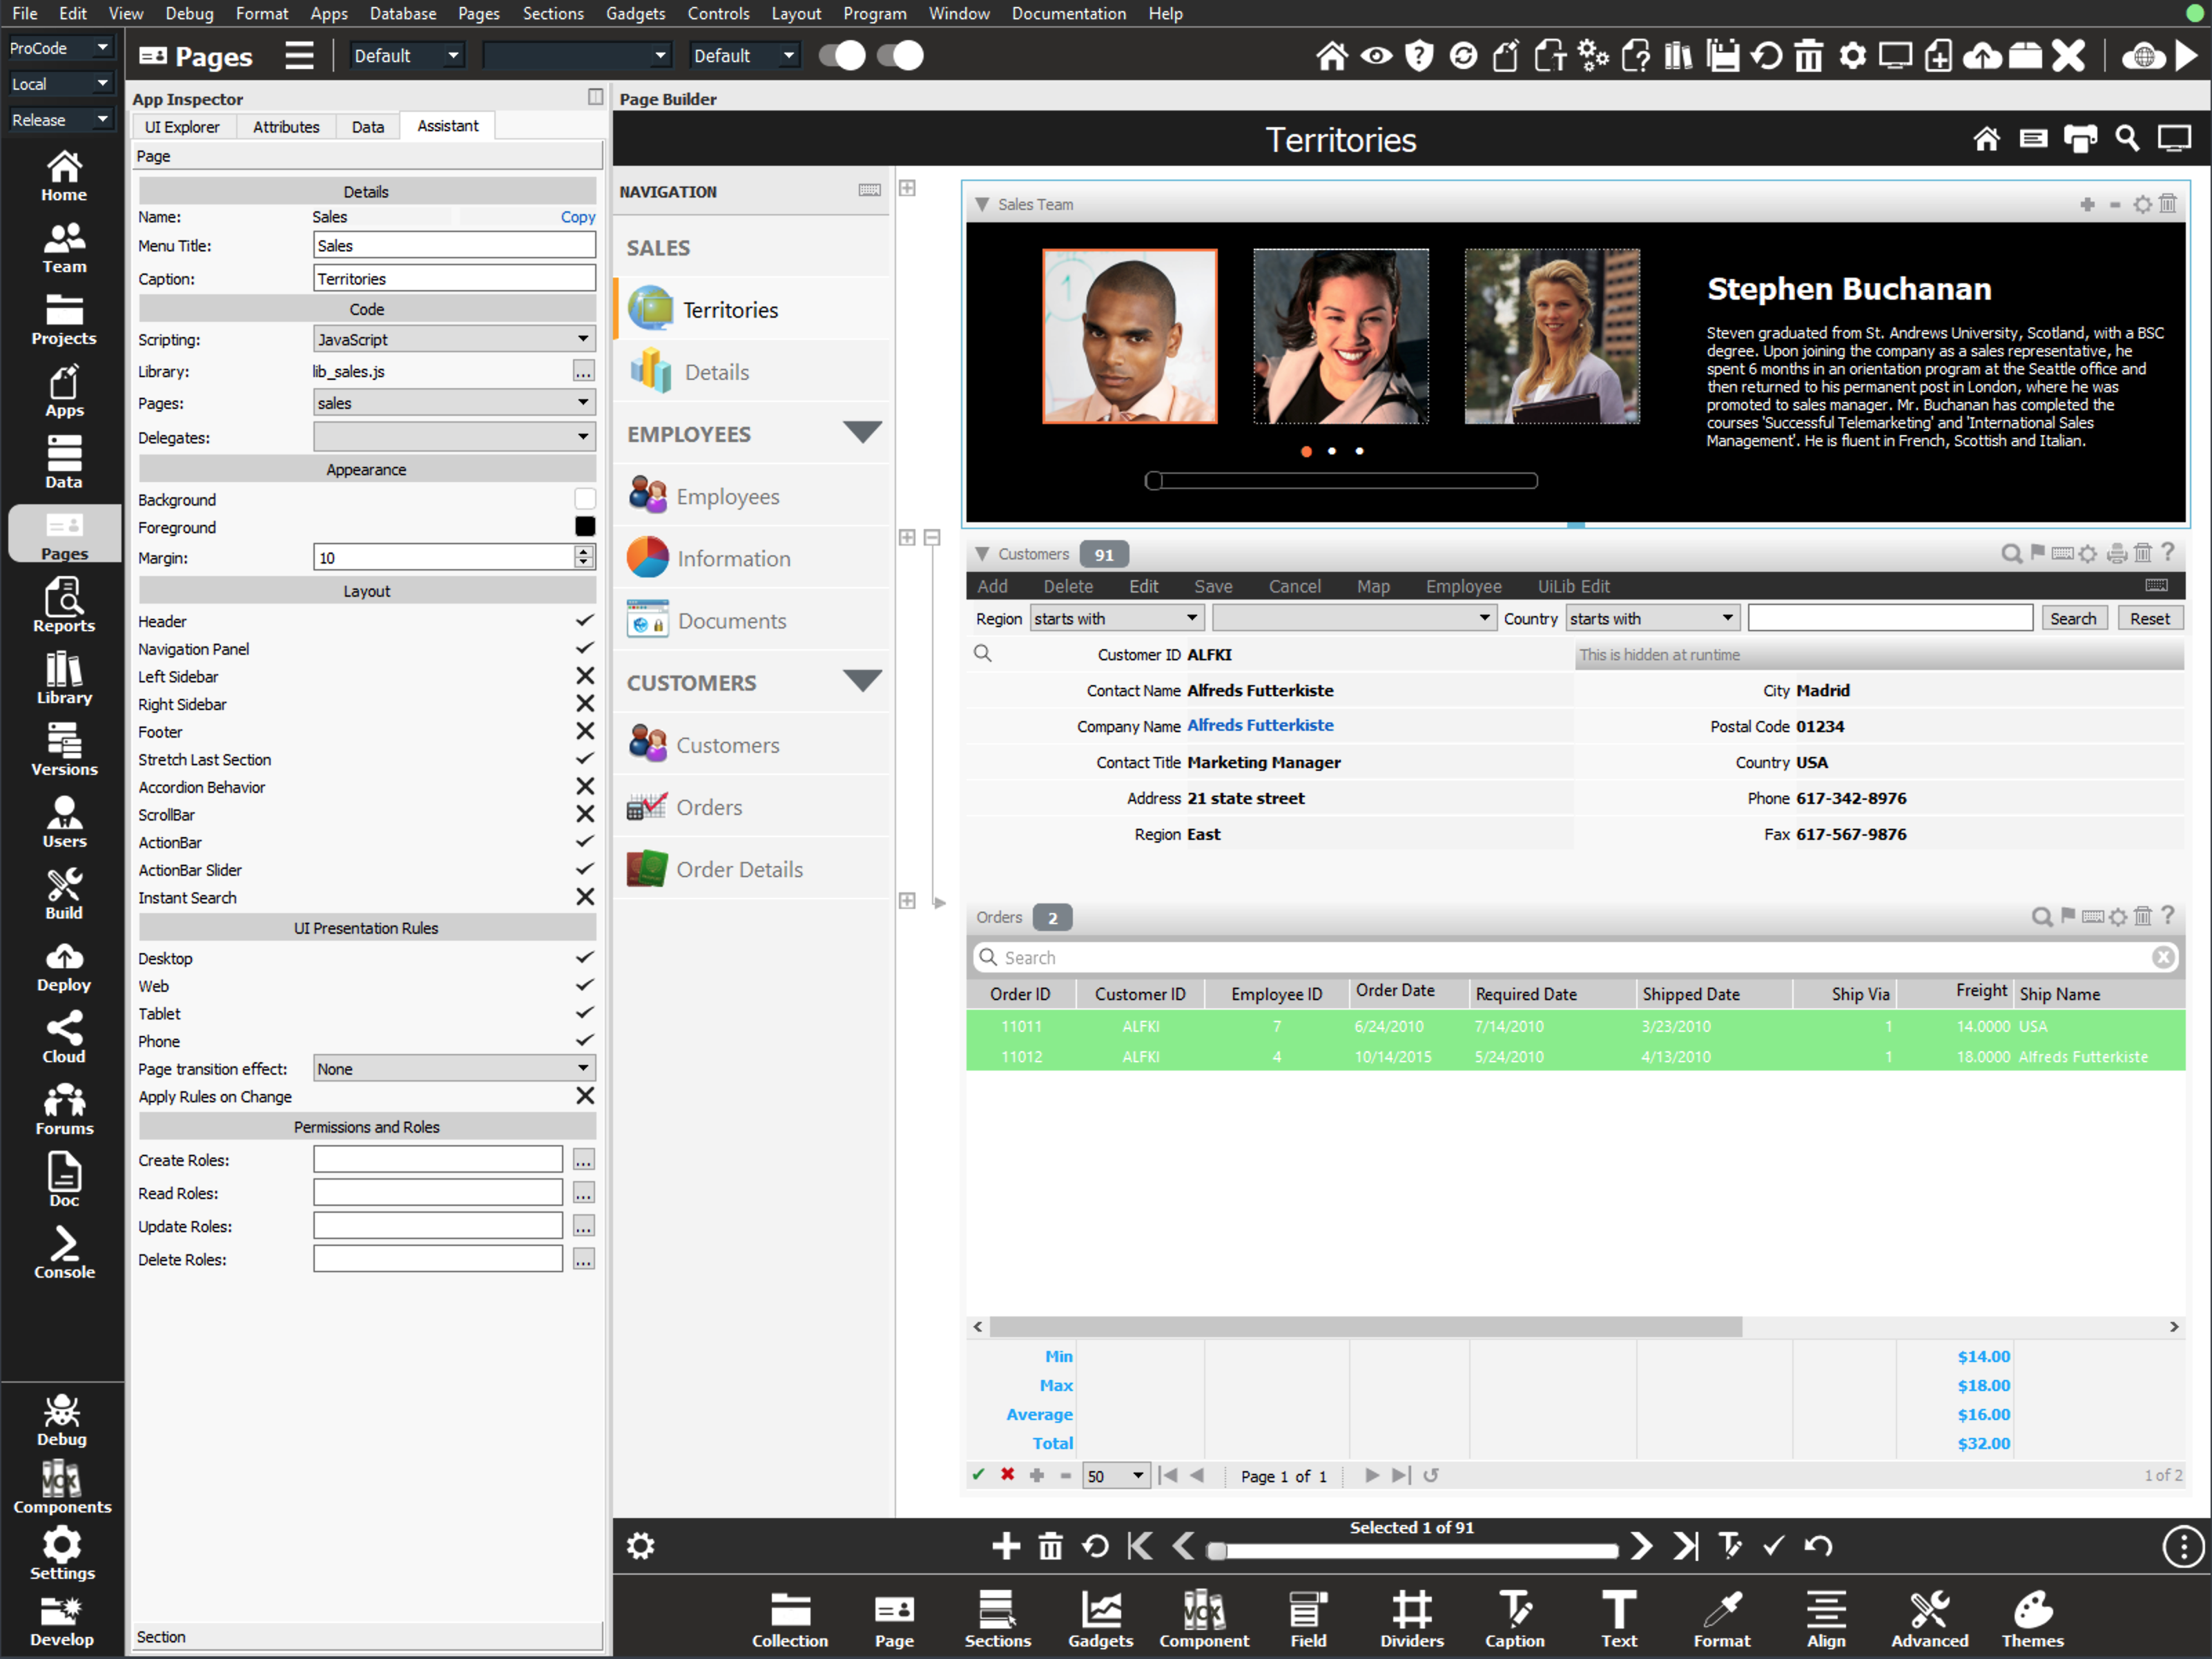Click the Background color swatch
2212x1659 pixels.
[585, 498]
